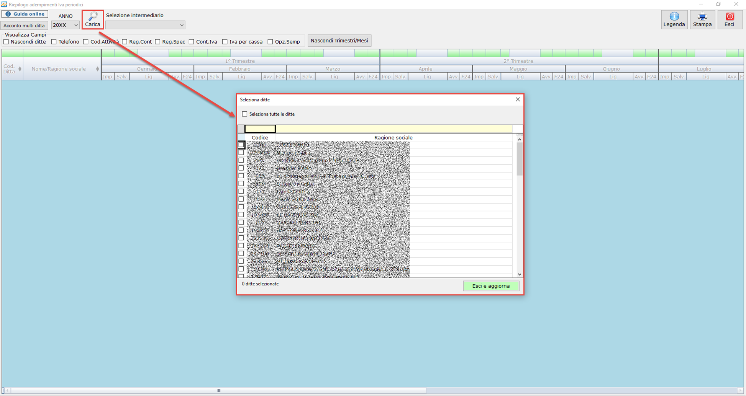Tick the Telefono field checkbox
The height and width of the screenshot is (396, 746).
54,42
